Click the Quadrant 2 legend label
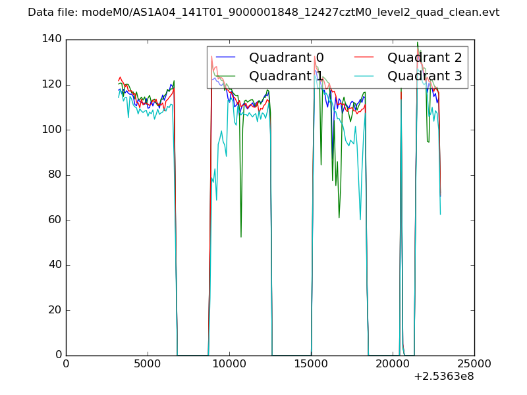This screenshot has width=527, height=395. coord(425,57)
